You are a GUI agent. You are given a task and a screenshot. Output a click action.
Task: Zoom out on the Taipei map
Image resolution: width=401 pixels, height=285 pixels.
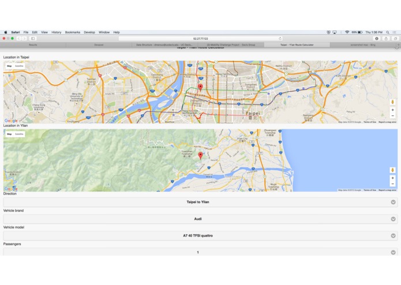pos(392,116)
